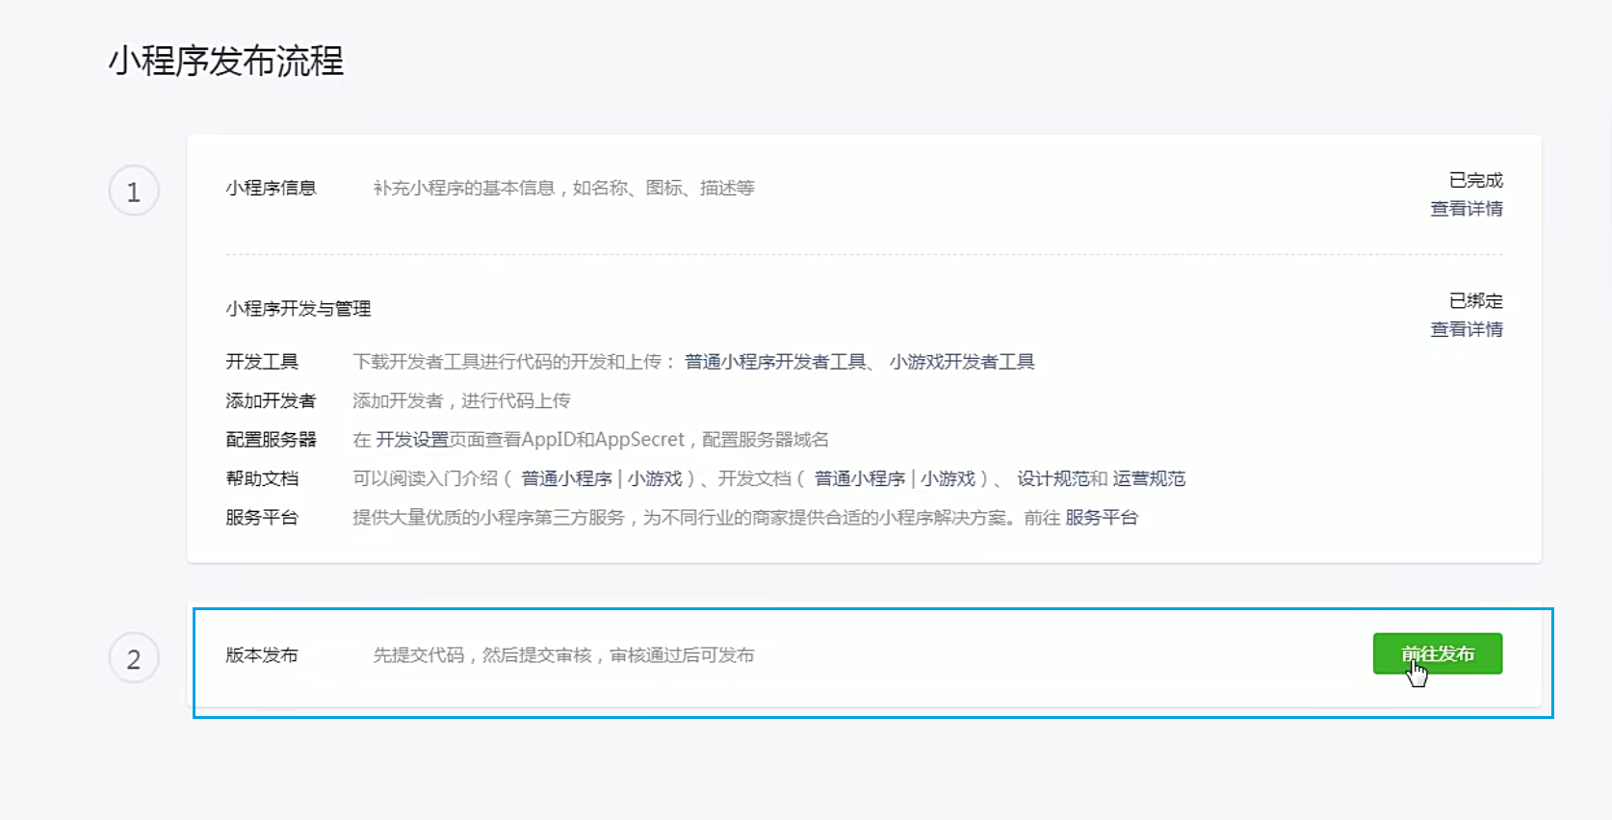The height and width of the screenshot is (820, 1612).
Task: Open the 小游戏开发者工具 download link
Action: (961, 362)
